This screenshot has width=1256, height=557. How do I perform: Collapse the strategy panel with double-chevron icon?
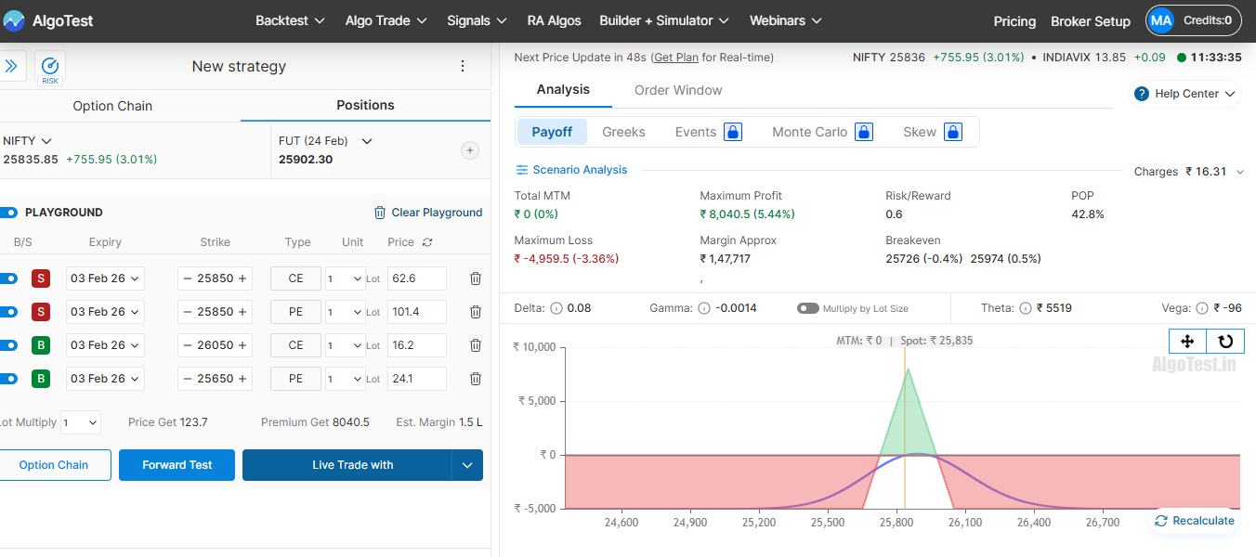12,66
